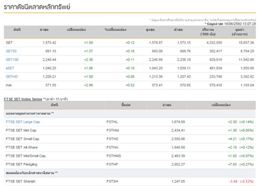Select Shariah value 1,247.05
The width and height of the screenshot is (258, 186).
click(178, 181)
